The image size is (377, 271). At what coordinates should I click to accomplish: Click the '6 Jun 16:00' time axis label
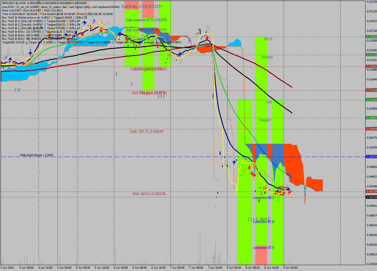(158, 268)
